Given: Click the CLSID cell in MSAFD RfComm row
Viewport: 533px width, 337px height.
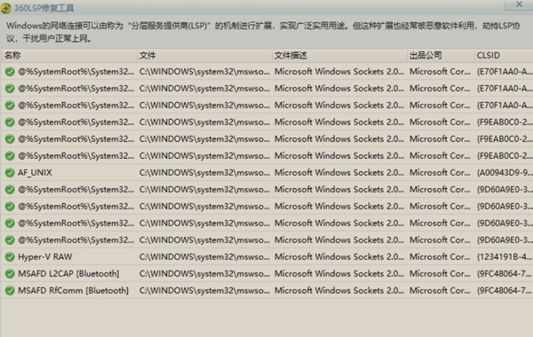Looking at the screenshot, I should click(x=505, y=291).
